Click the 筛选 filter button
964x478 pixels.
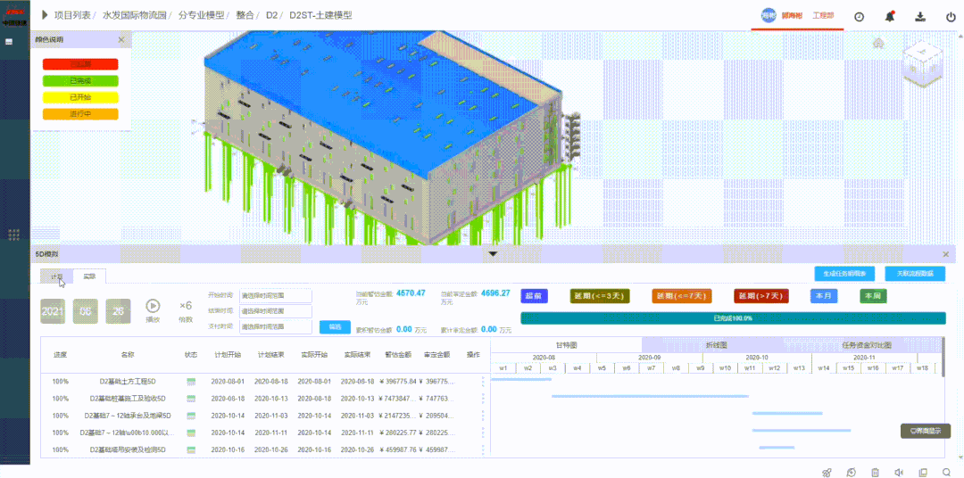335,327
